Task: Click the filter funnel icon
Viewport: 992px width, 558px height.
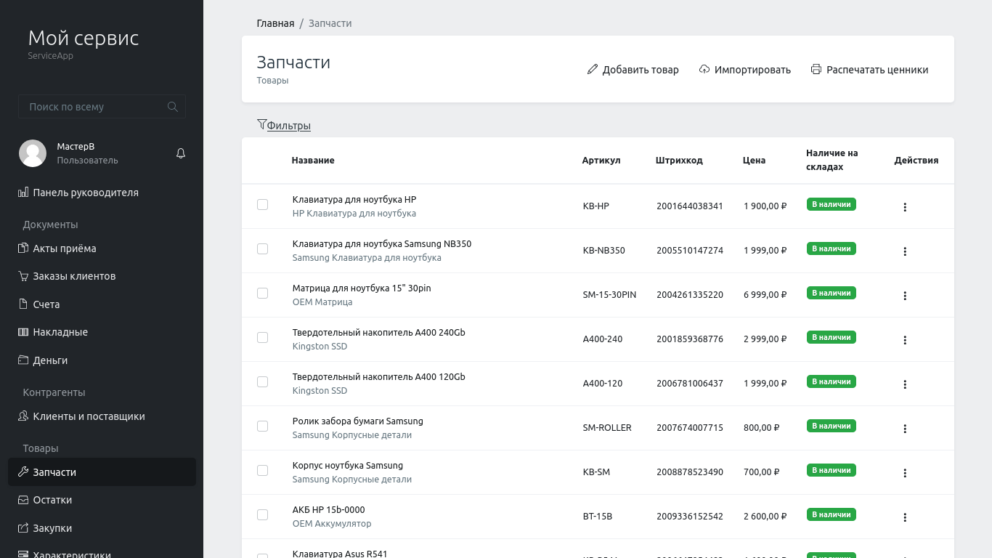Action: point(261,124)
